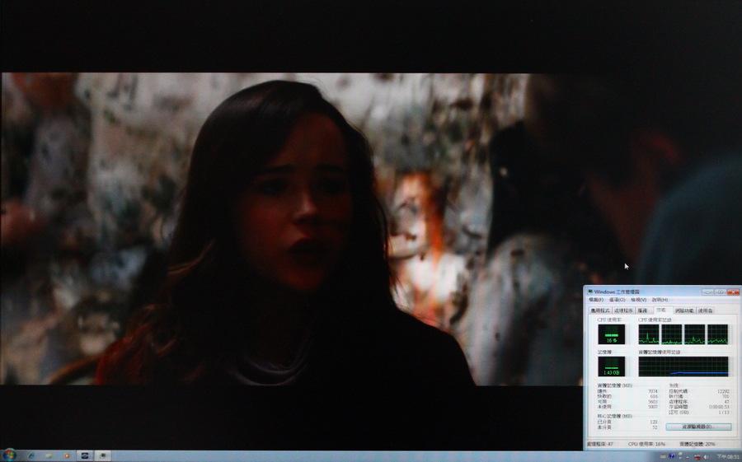This screenshot has width=742, height=462.
Task: Click the blue help question mark tray icon
Action: click(671, 456)
